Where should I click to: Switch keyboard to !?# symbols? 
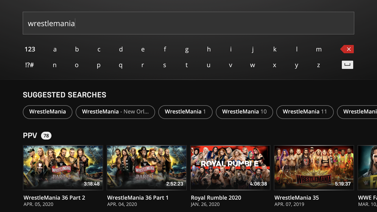(29, 65)
